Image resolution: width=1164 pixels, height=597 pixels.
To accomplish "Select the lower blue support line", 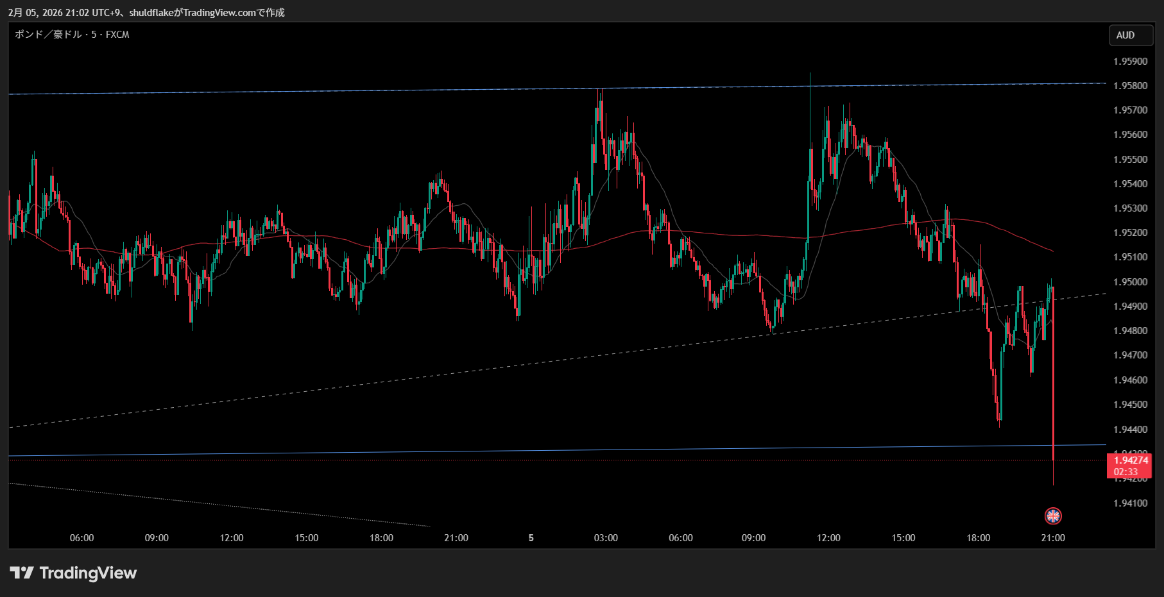I will (x=513, y=451).
